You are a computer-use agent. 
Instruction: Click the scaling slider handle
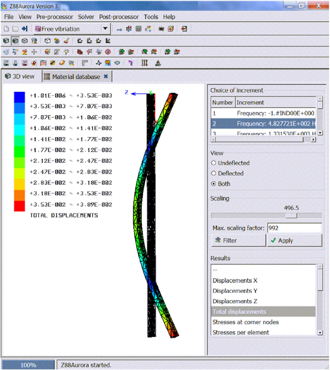pyautogui.click(x=291, y=215)
